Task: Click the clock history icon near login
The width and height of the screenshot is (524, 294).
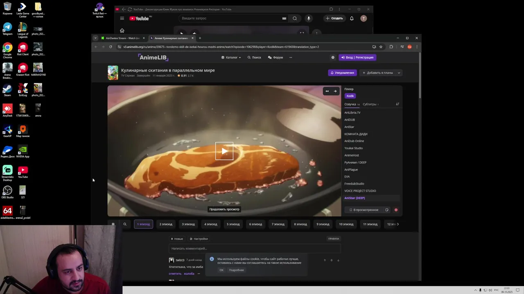Action: (333, 58)
